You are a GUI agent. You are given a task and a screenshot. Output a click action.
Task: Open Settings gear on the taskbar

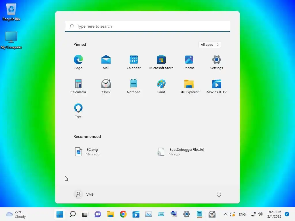187,214
